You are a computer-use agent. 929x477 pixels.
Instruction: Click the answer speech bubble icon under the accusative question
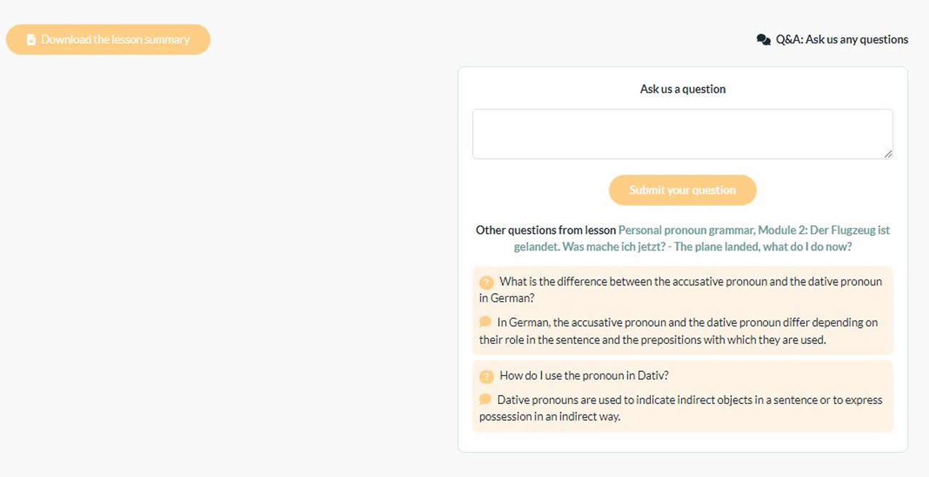click(x=485, y=321)
